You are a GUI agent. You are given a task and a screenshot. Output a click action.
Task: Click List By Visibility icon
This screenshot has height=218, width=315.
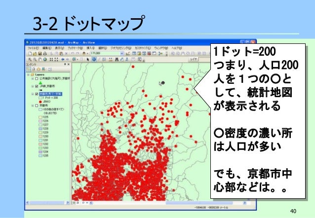coord(39,69)
